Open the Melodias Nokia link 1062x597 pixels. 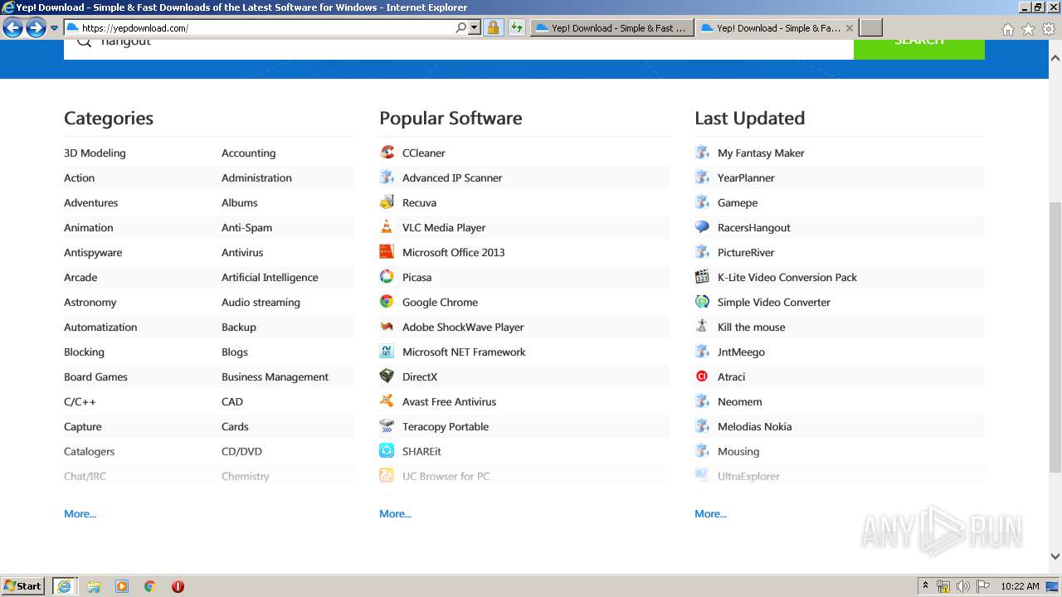(754, 426)
